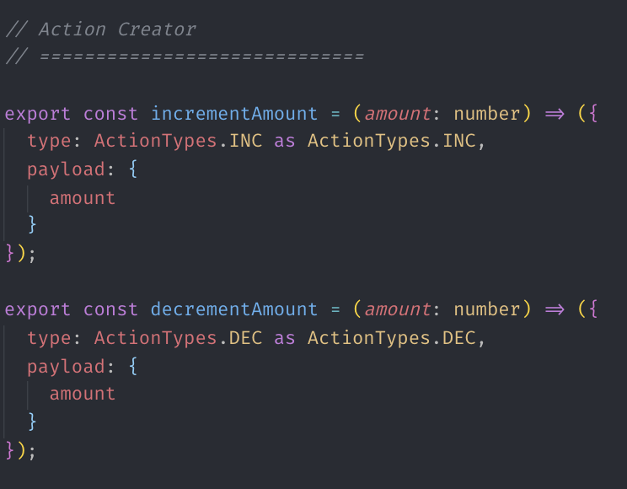Click the "as" keyword on DEC line
This screenshot has width=627, height=489.
tap(284, 339)
